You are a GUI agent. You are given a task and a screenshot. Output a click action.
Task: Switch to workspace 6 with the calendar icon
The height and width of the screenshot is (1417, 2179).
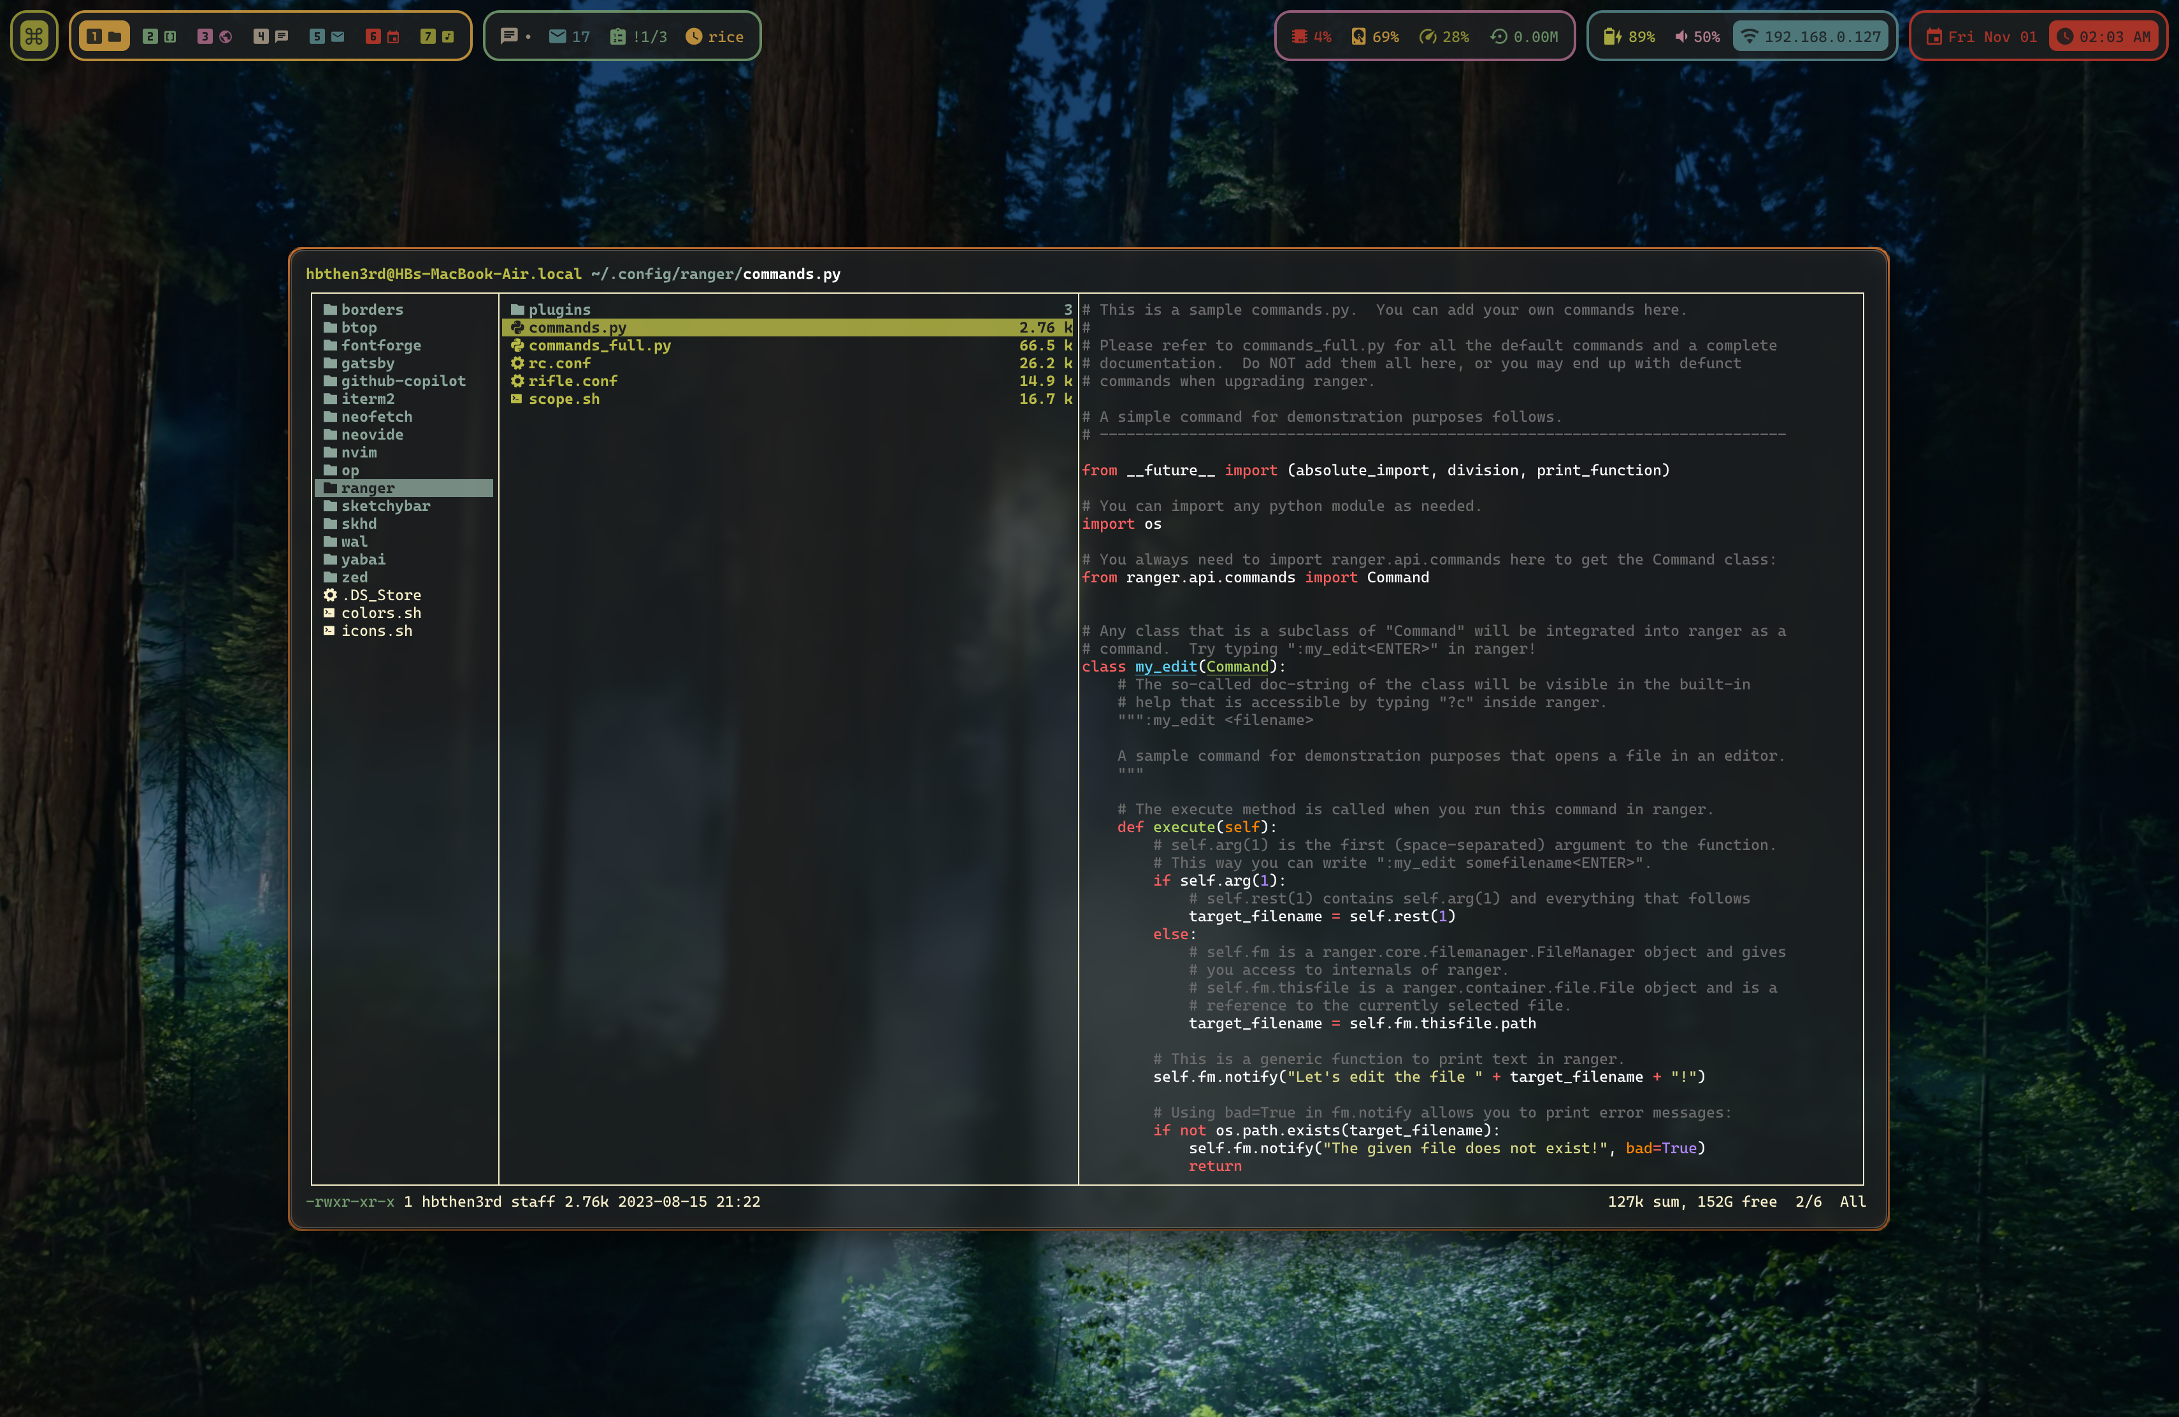(x=383, y=36)
